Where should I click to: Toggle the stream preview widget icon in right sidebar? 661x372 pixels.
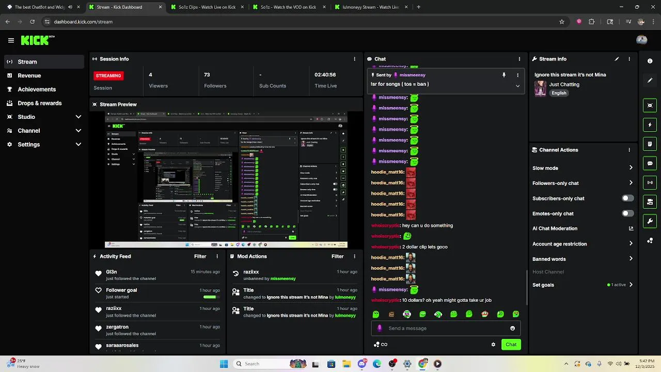[x=650, y=105]
